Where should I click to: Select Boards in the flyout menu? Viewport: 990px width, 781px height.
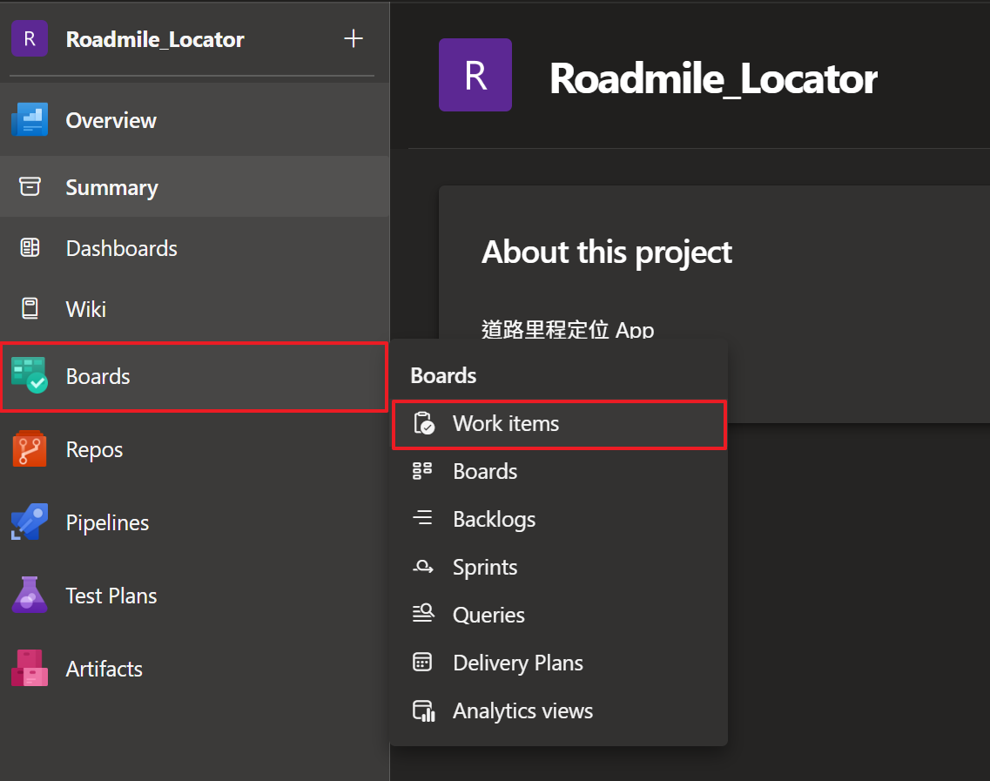click(485, 472)
